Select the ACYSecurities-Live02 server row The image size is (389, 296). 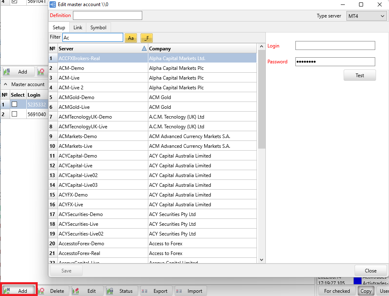[x=153, y=233]
